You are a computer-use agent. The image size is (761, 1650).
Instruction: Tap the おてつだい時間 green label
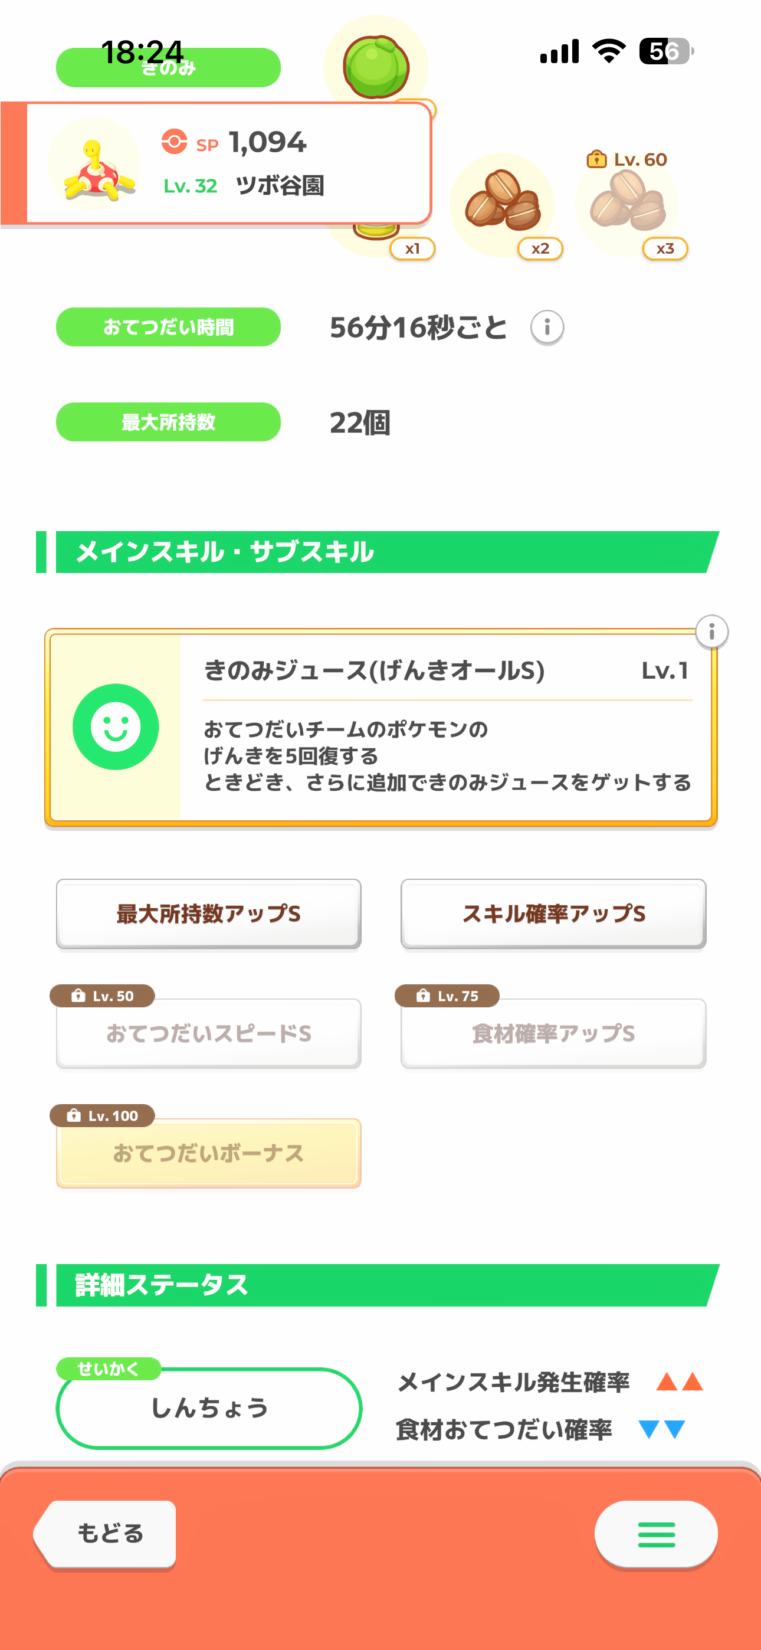tap(168, 328)
